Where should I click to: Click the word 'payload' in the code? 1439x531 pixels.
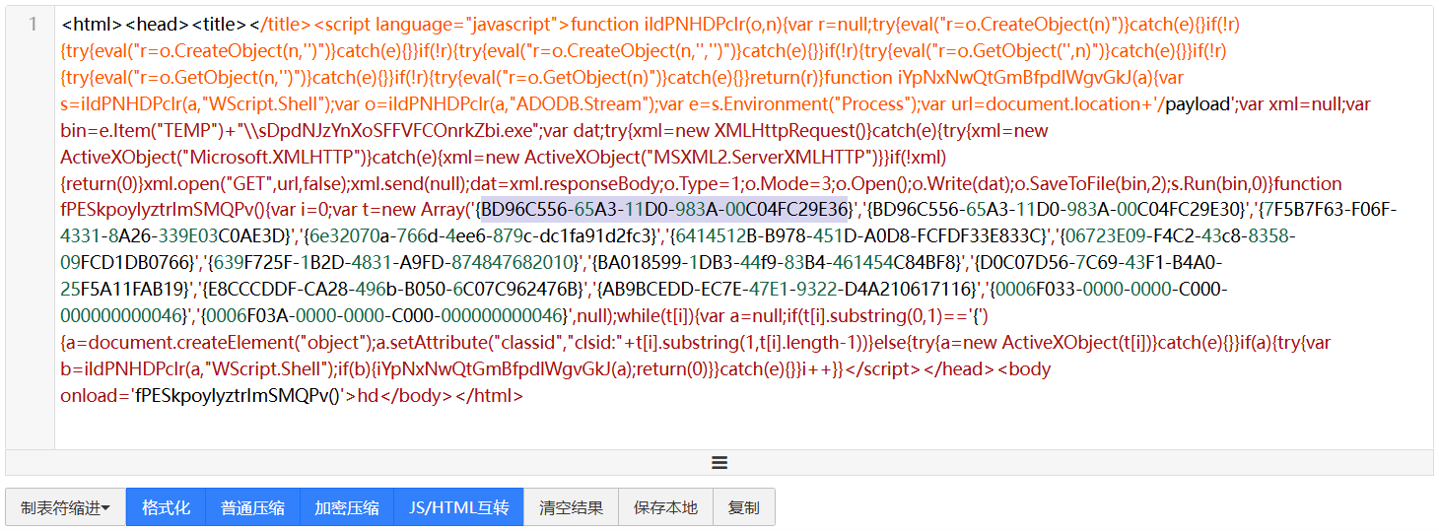(1199, 103)
